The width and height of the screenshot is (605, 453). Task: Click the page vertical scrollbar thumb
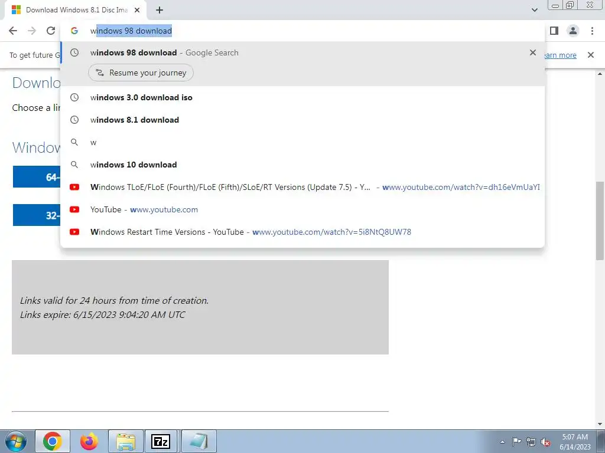click(600, 221)
